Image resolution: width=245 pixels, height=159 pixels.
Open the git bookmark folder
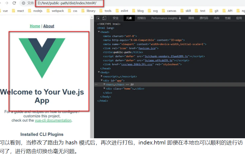tap(214, 11)
